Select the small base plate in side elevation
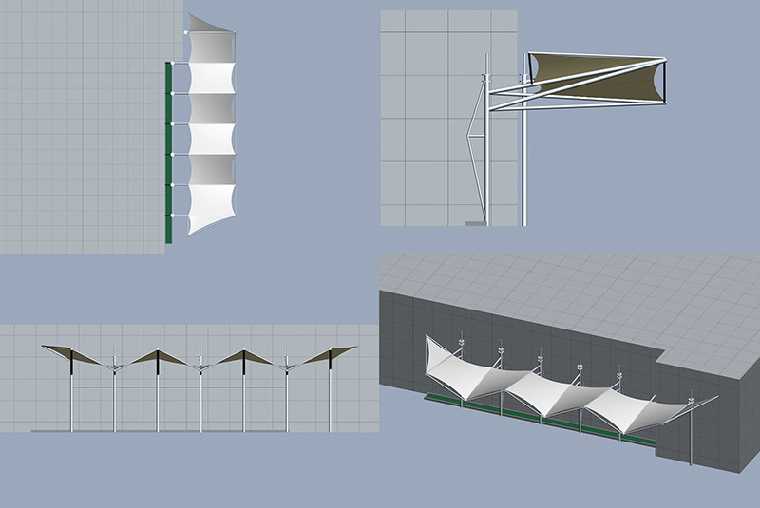Image resolution: width=760 pixels, height=508 pixels. [474, 224]
